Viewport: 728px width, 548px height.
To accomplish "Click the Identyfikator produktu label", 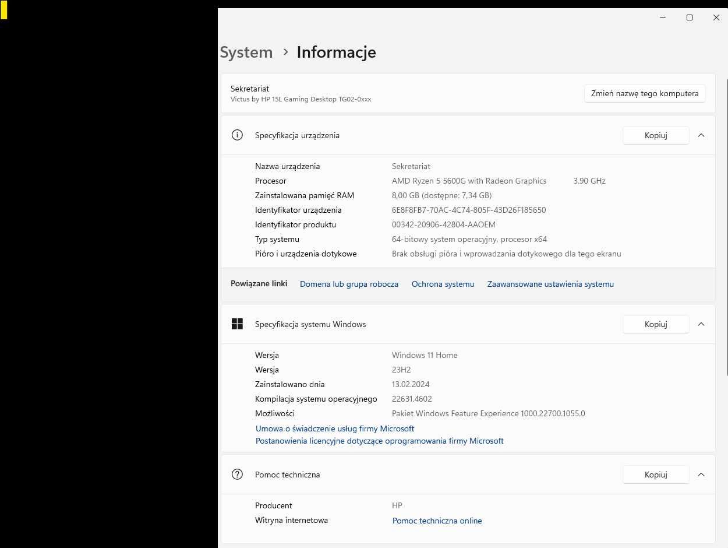I will [295, 224].
